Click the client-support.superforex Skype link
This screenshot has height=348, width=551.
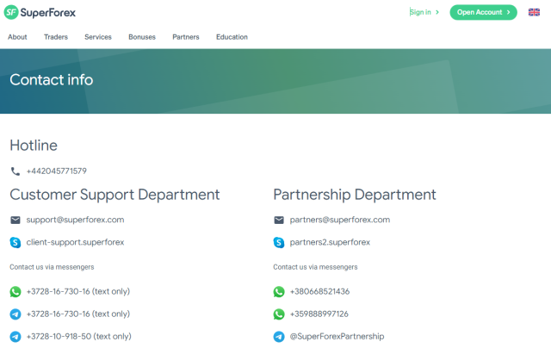coord(75,243)
